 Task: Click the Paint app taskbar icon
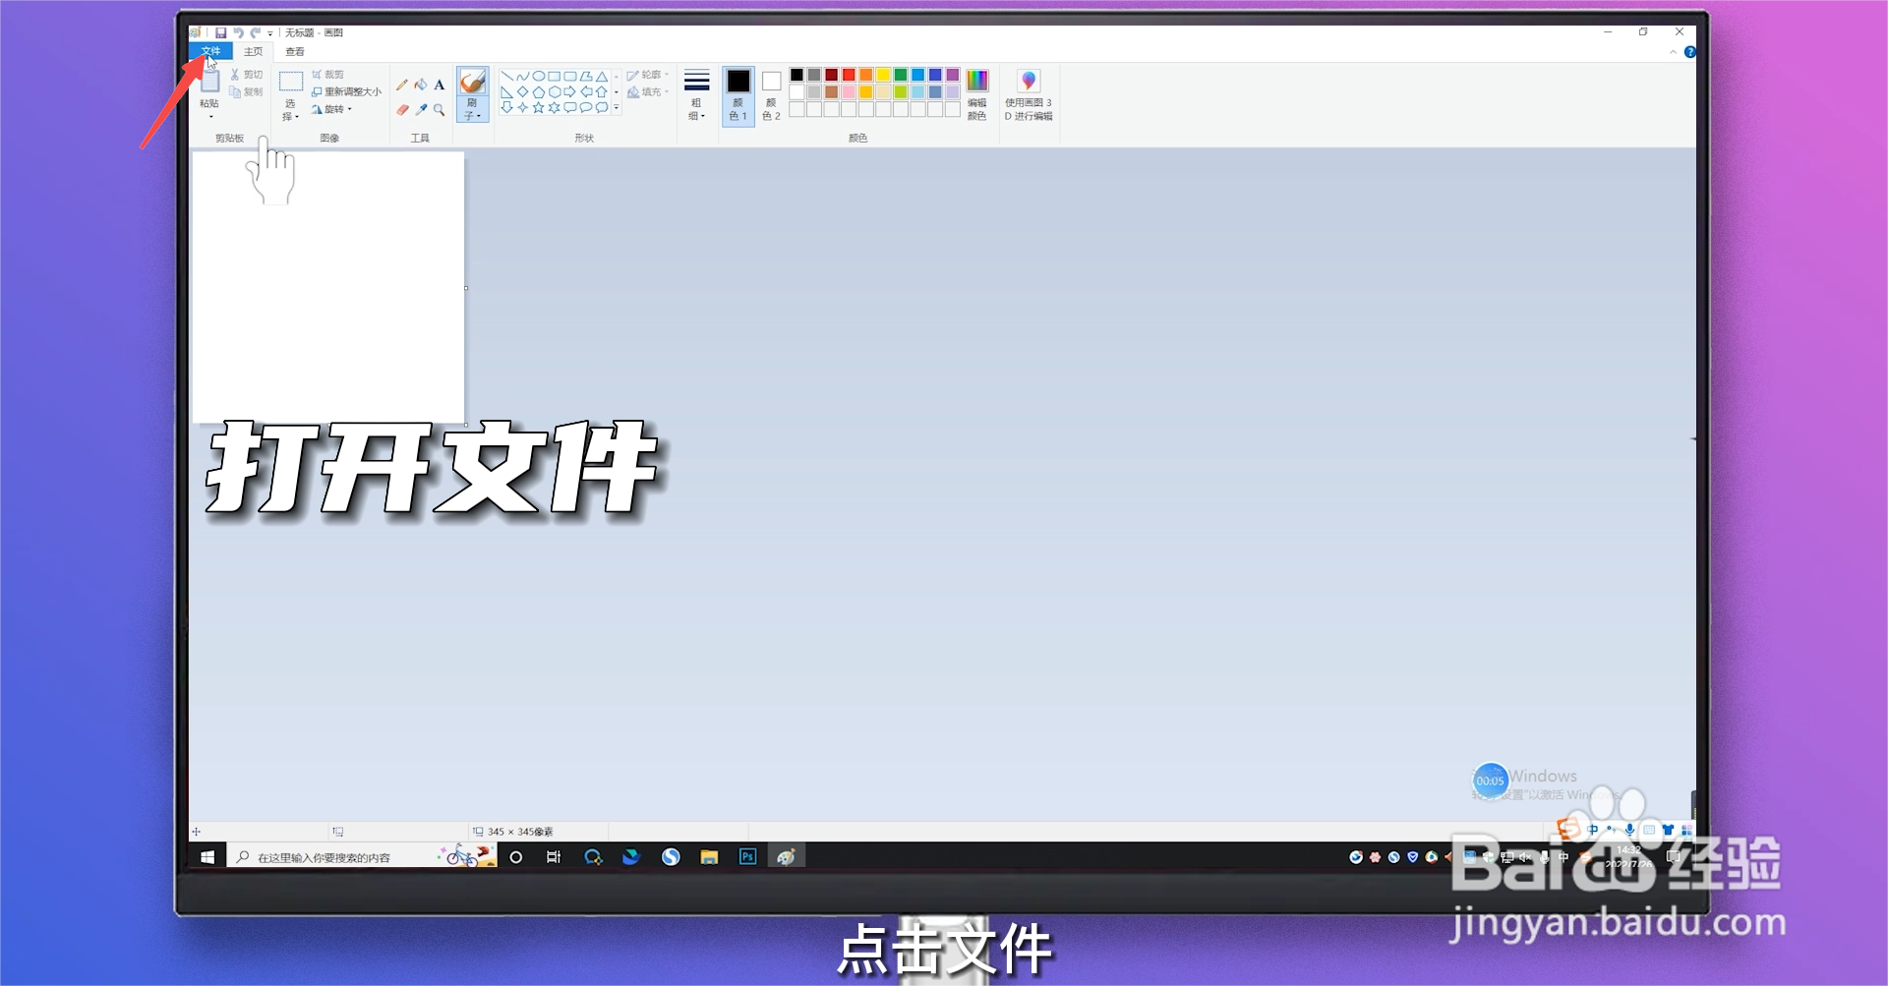(x=786, y=857)
